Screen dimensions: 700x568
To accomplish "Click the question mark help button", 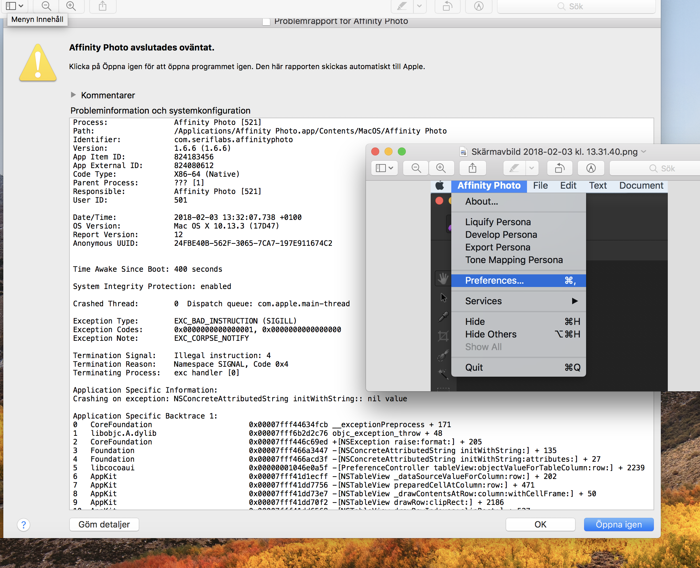I will [24, 525].
